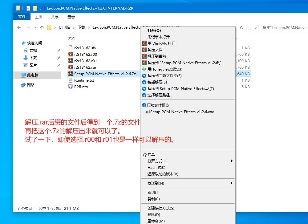Click the quick access star icon

click(x=23, y=43)
